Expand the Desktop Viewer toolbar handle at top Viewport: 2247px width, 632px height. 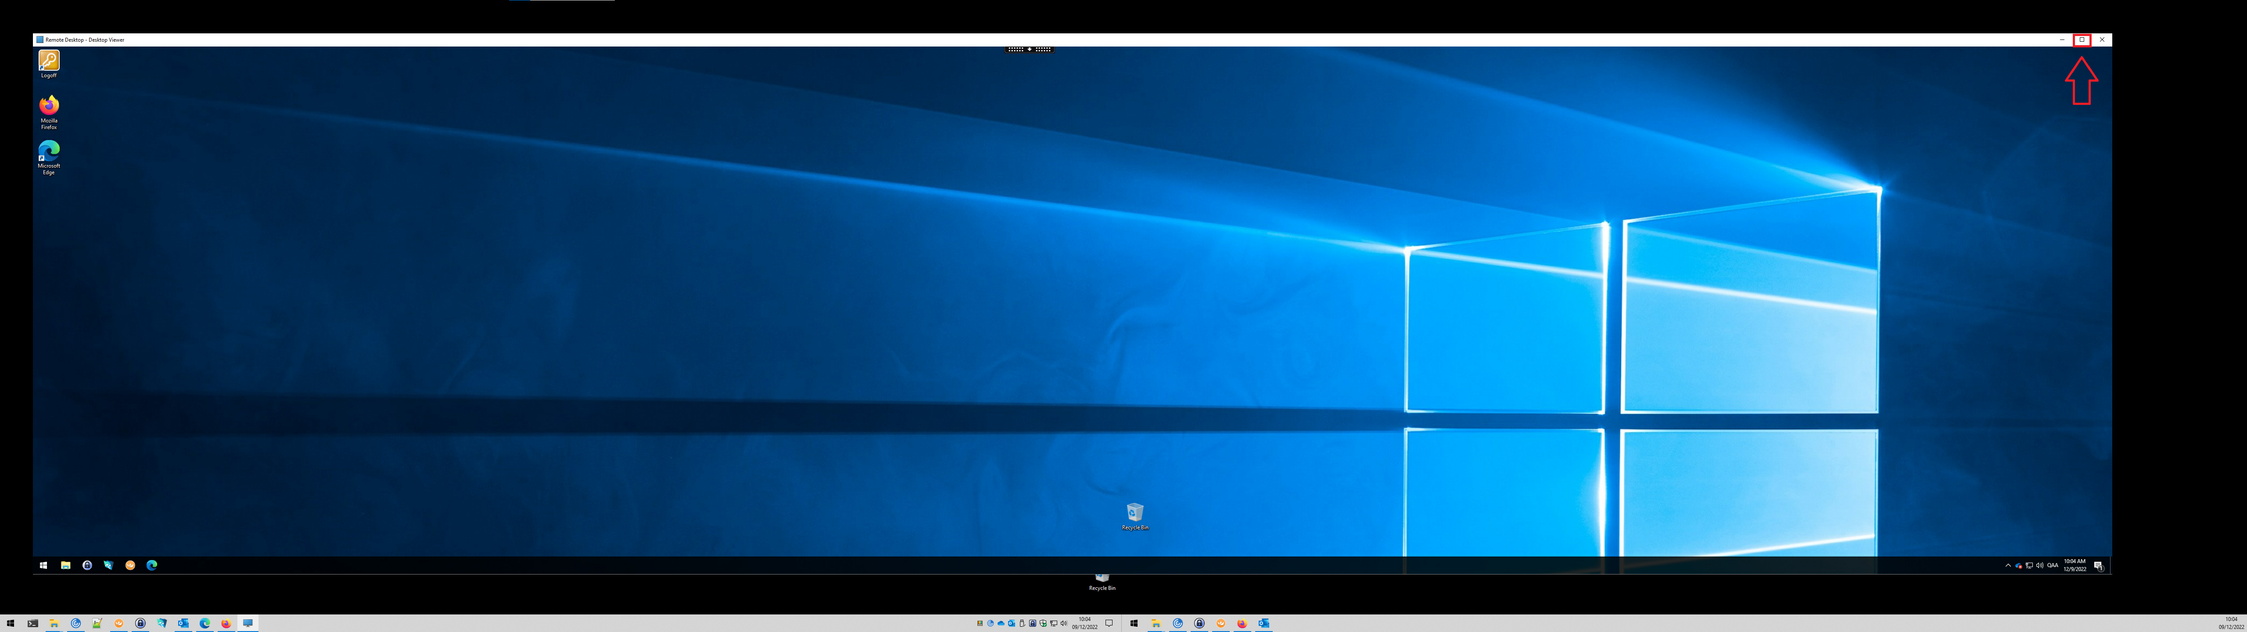[1029, 50]
